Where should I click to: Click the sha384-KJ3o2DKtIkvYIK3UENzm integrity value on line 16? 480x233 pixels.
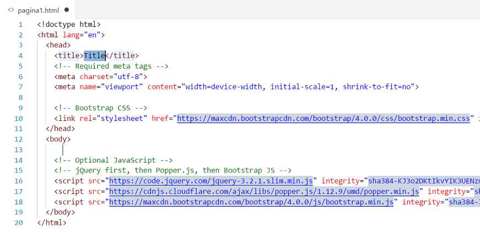click(424, 181)
